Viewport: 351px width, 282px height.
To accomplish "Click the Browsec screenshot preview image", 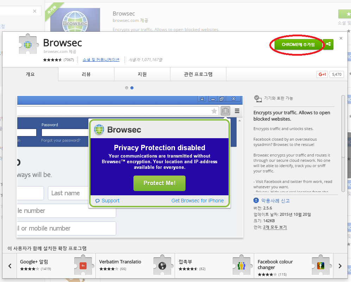I will tap(130, 166).
